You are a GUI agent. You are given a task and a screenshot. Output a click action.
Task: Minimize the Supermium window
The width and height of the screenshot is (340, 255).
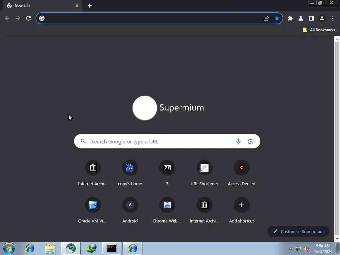tap(312, 3)
